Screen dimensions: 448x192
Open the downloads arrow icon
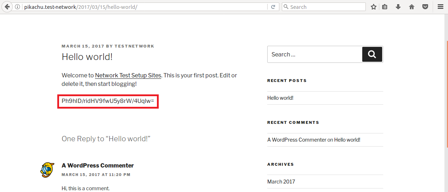pos(398,7)
